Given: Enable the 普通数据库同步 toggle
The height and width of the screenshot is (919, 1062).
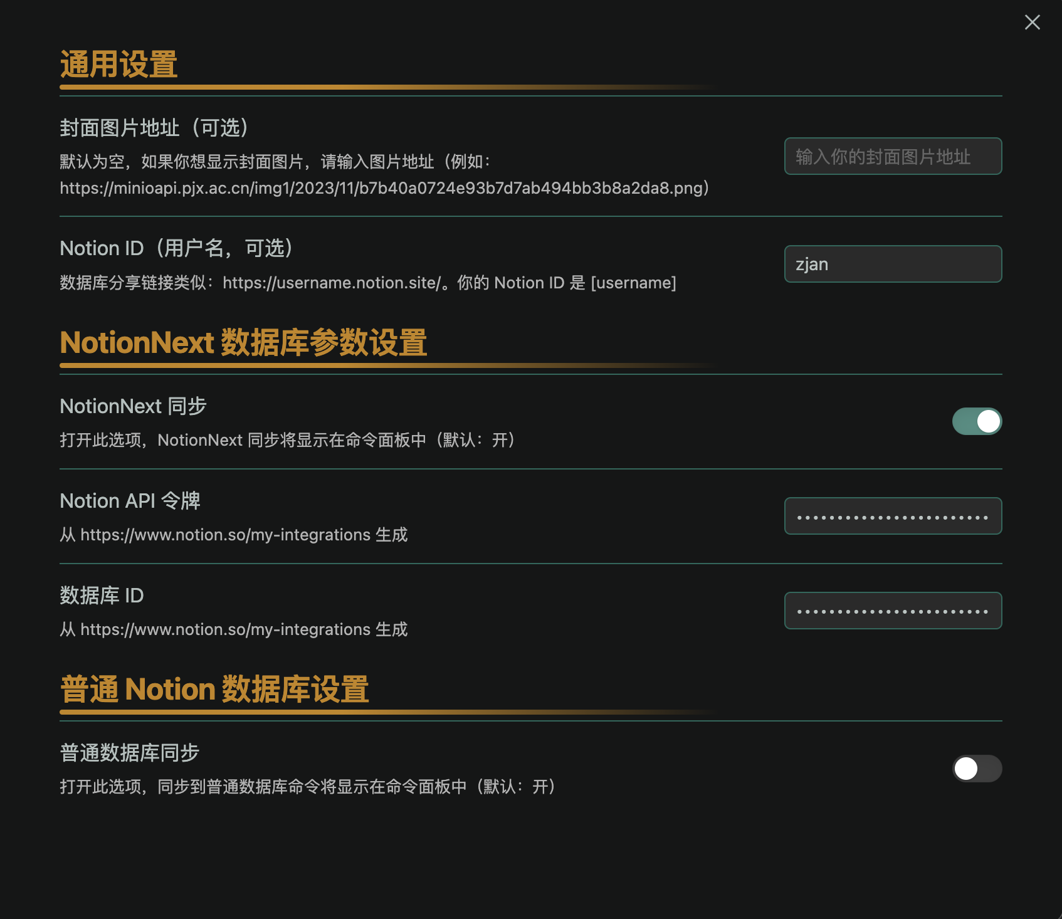Looking at the screenshot, I should pyautogui.click(x=977, y=769).
